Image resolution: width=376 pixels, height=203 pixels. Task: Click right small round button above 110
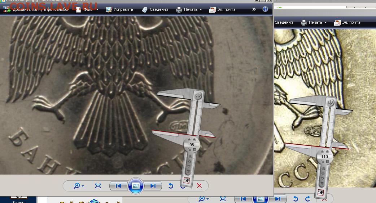327,152
